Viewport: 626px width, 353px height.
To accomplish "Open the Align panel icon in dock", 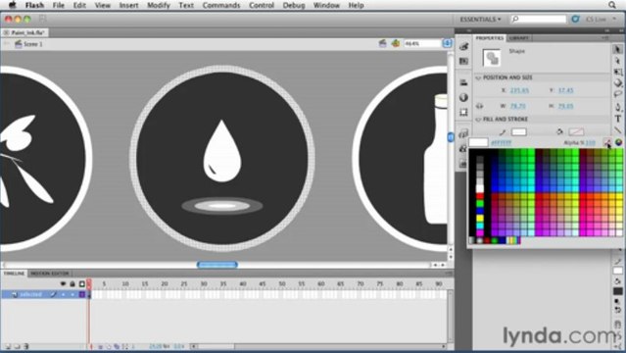I will pos(463,82).
